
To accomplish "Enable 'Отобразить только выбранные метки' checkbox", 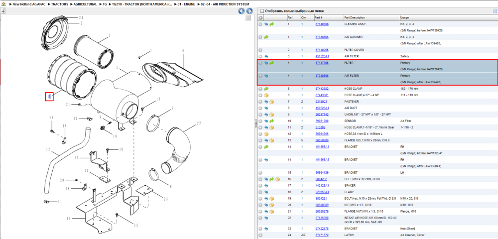I will point(262,11).
